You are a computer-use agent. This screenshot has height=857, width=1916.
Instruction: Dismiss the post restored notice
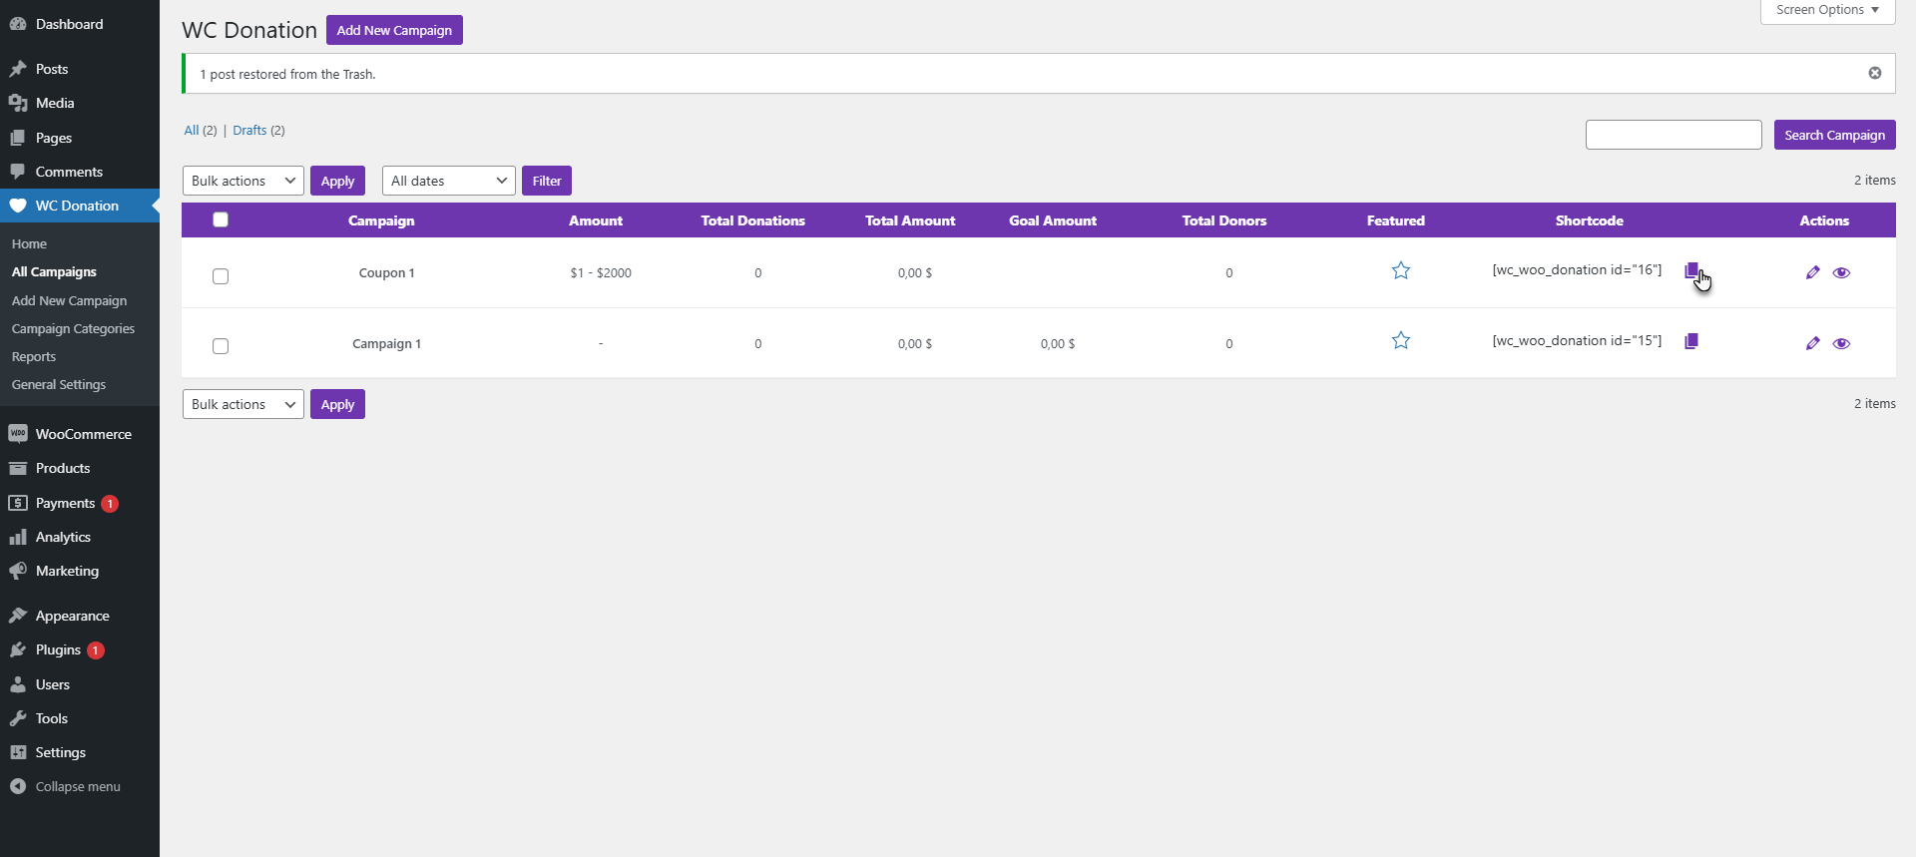(1874, 73)
